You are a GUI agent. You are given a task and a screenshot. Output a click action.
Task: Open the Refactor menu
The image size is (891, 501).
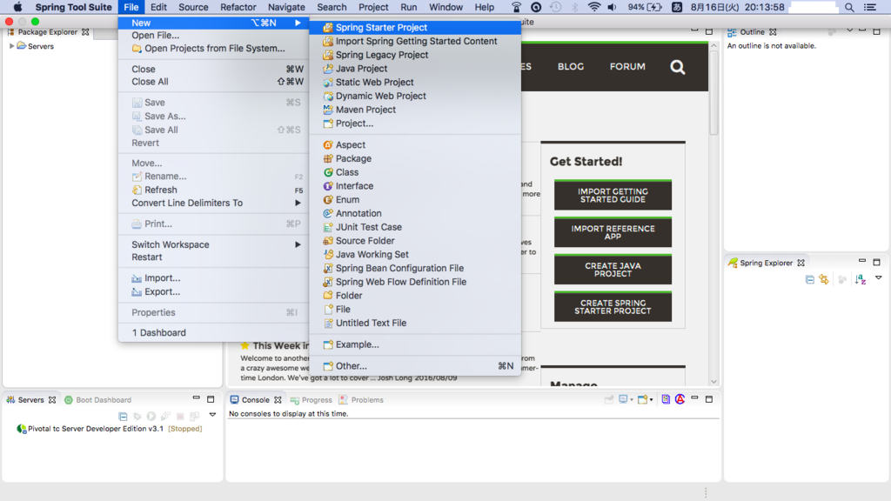[x=238, y=7]
